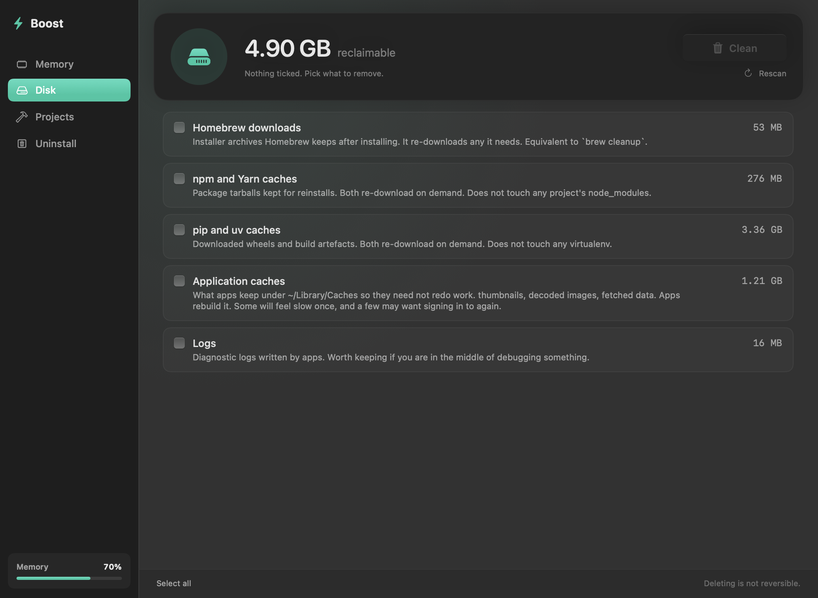Select the Disk section
The image size is (818, 598).
pyautogui.click(x=69, y=90)
